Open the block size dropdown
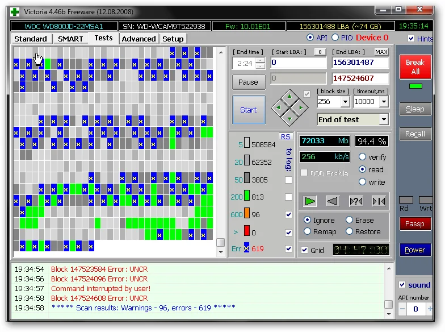The height and width of the screenshot is (332, 445). (345, 102)
